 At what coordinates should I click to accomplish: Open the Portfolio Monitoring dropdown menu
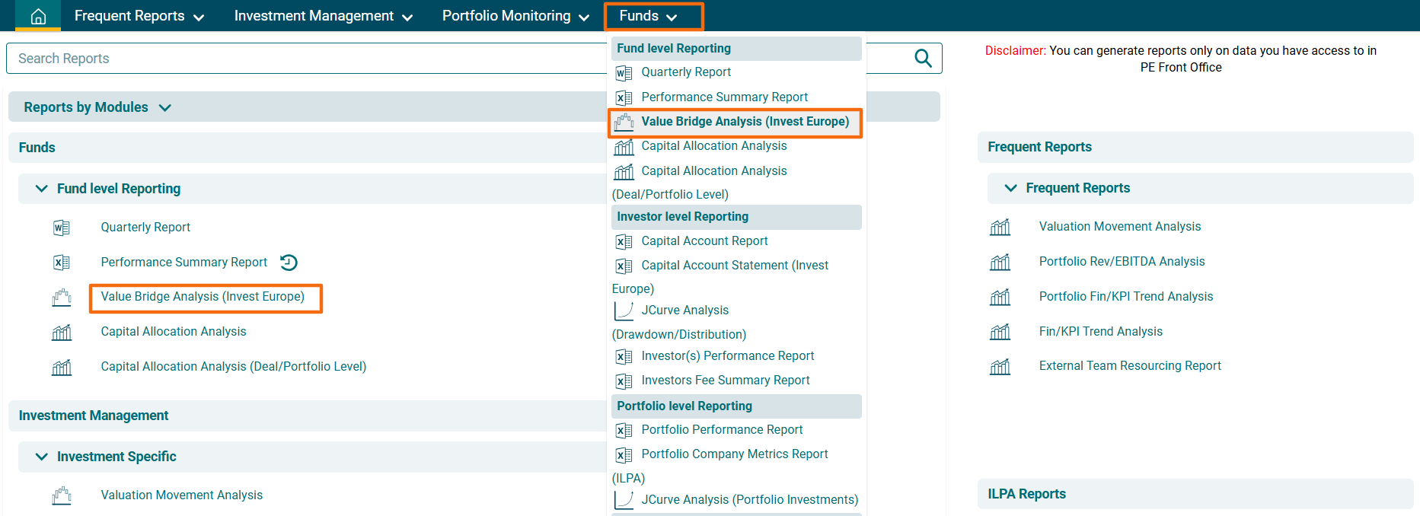(x=515, y=16)
